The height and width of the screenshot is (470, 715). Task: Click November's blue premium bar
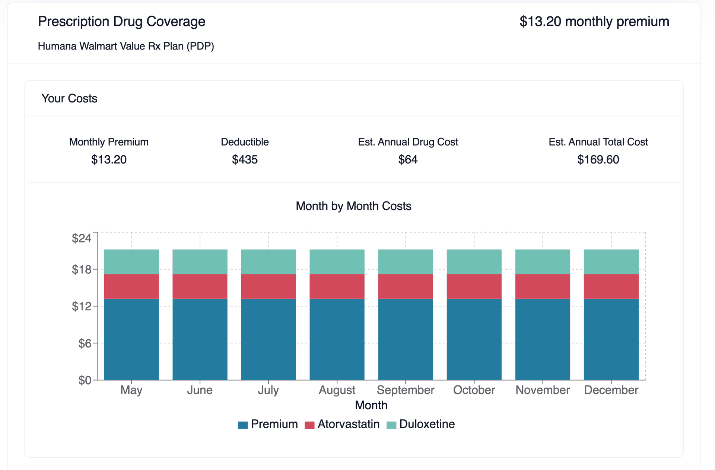click(x=543, y=339)
